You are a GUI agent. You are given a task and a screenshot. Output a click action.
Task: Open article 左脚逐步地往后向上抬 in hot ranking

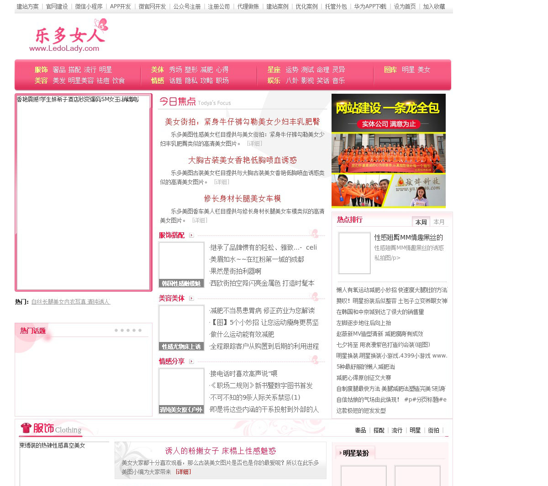coord(364,323)
